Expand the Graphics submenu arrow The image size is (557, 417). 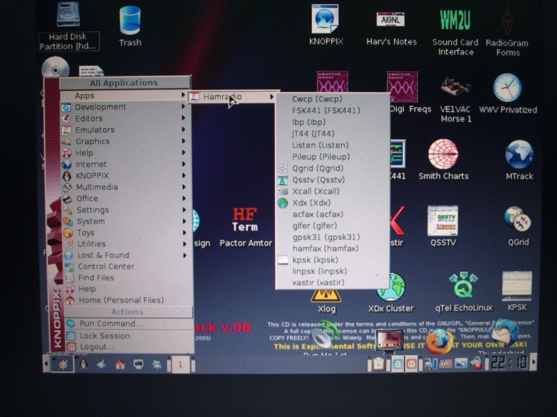click(183, 141)
